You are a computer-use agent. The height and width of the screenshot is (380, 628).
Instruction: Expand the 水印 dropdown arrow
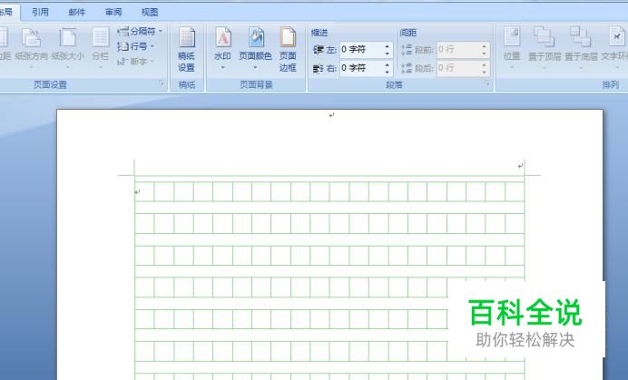click(x=222, y=67)
